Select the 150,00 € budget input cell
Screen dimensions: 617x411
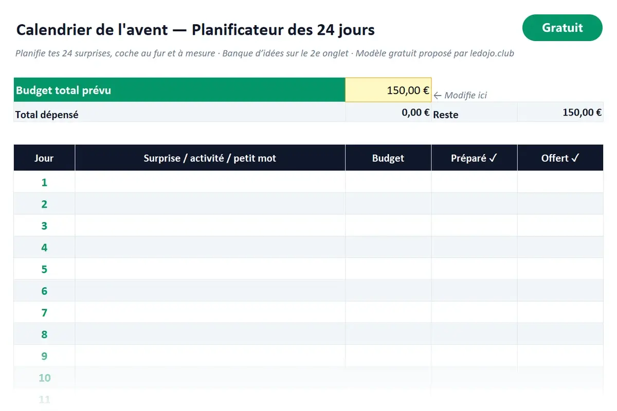[x=388, y=90]
